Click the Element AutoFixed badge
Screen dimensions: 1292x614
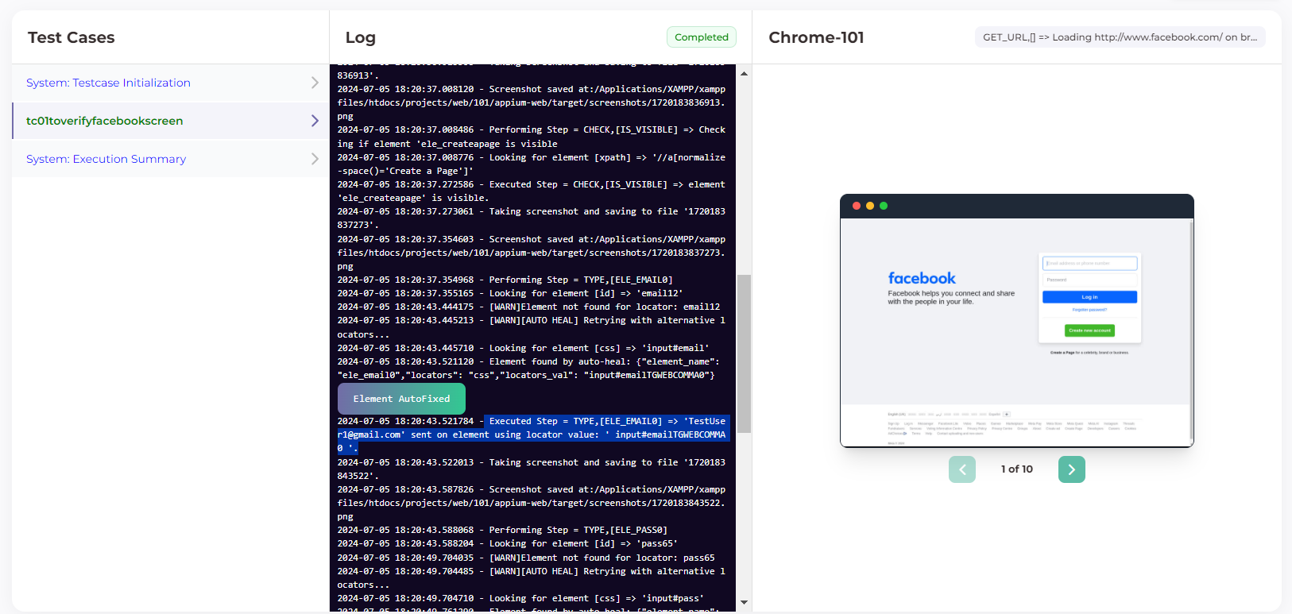[x=401, y=399]
